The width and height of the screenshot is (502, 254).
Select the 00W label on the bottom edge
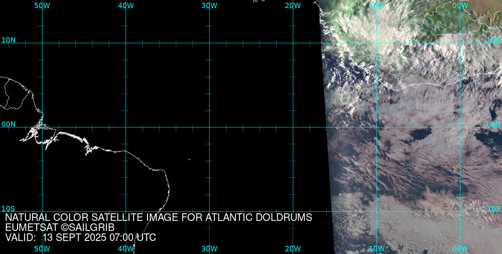tap(460, 248)
